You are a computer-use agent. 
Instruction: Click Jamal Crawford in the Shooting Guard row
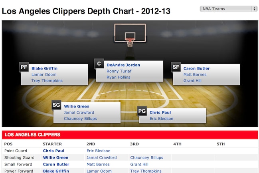point(102,158)
